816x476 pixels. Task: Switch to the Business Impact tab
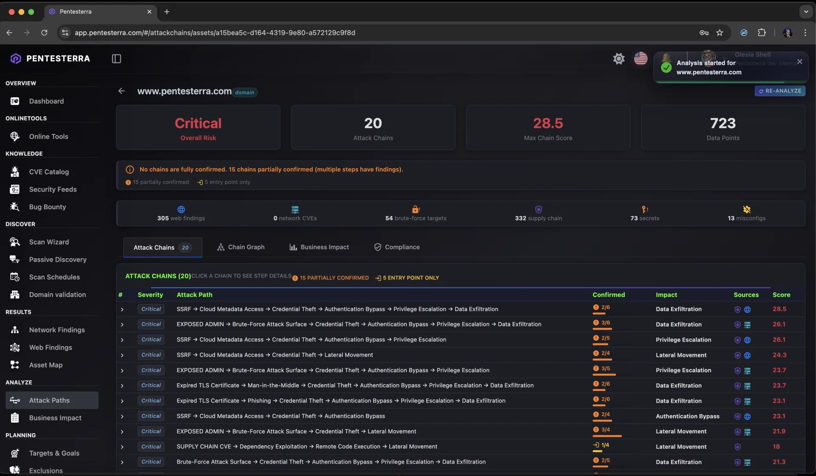coord(319,247)
